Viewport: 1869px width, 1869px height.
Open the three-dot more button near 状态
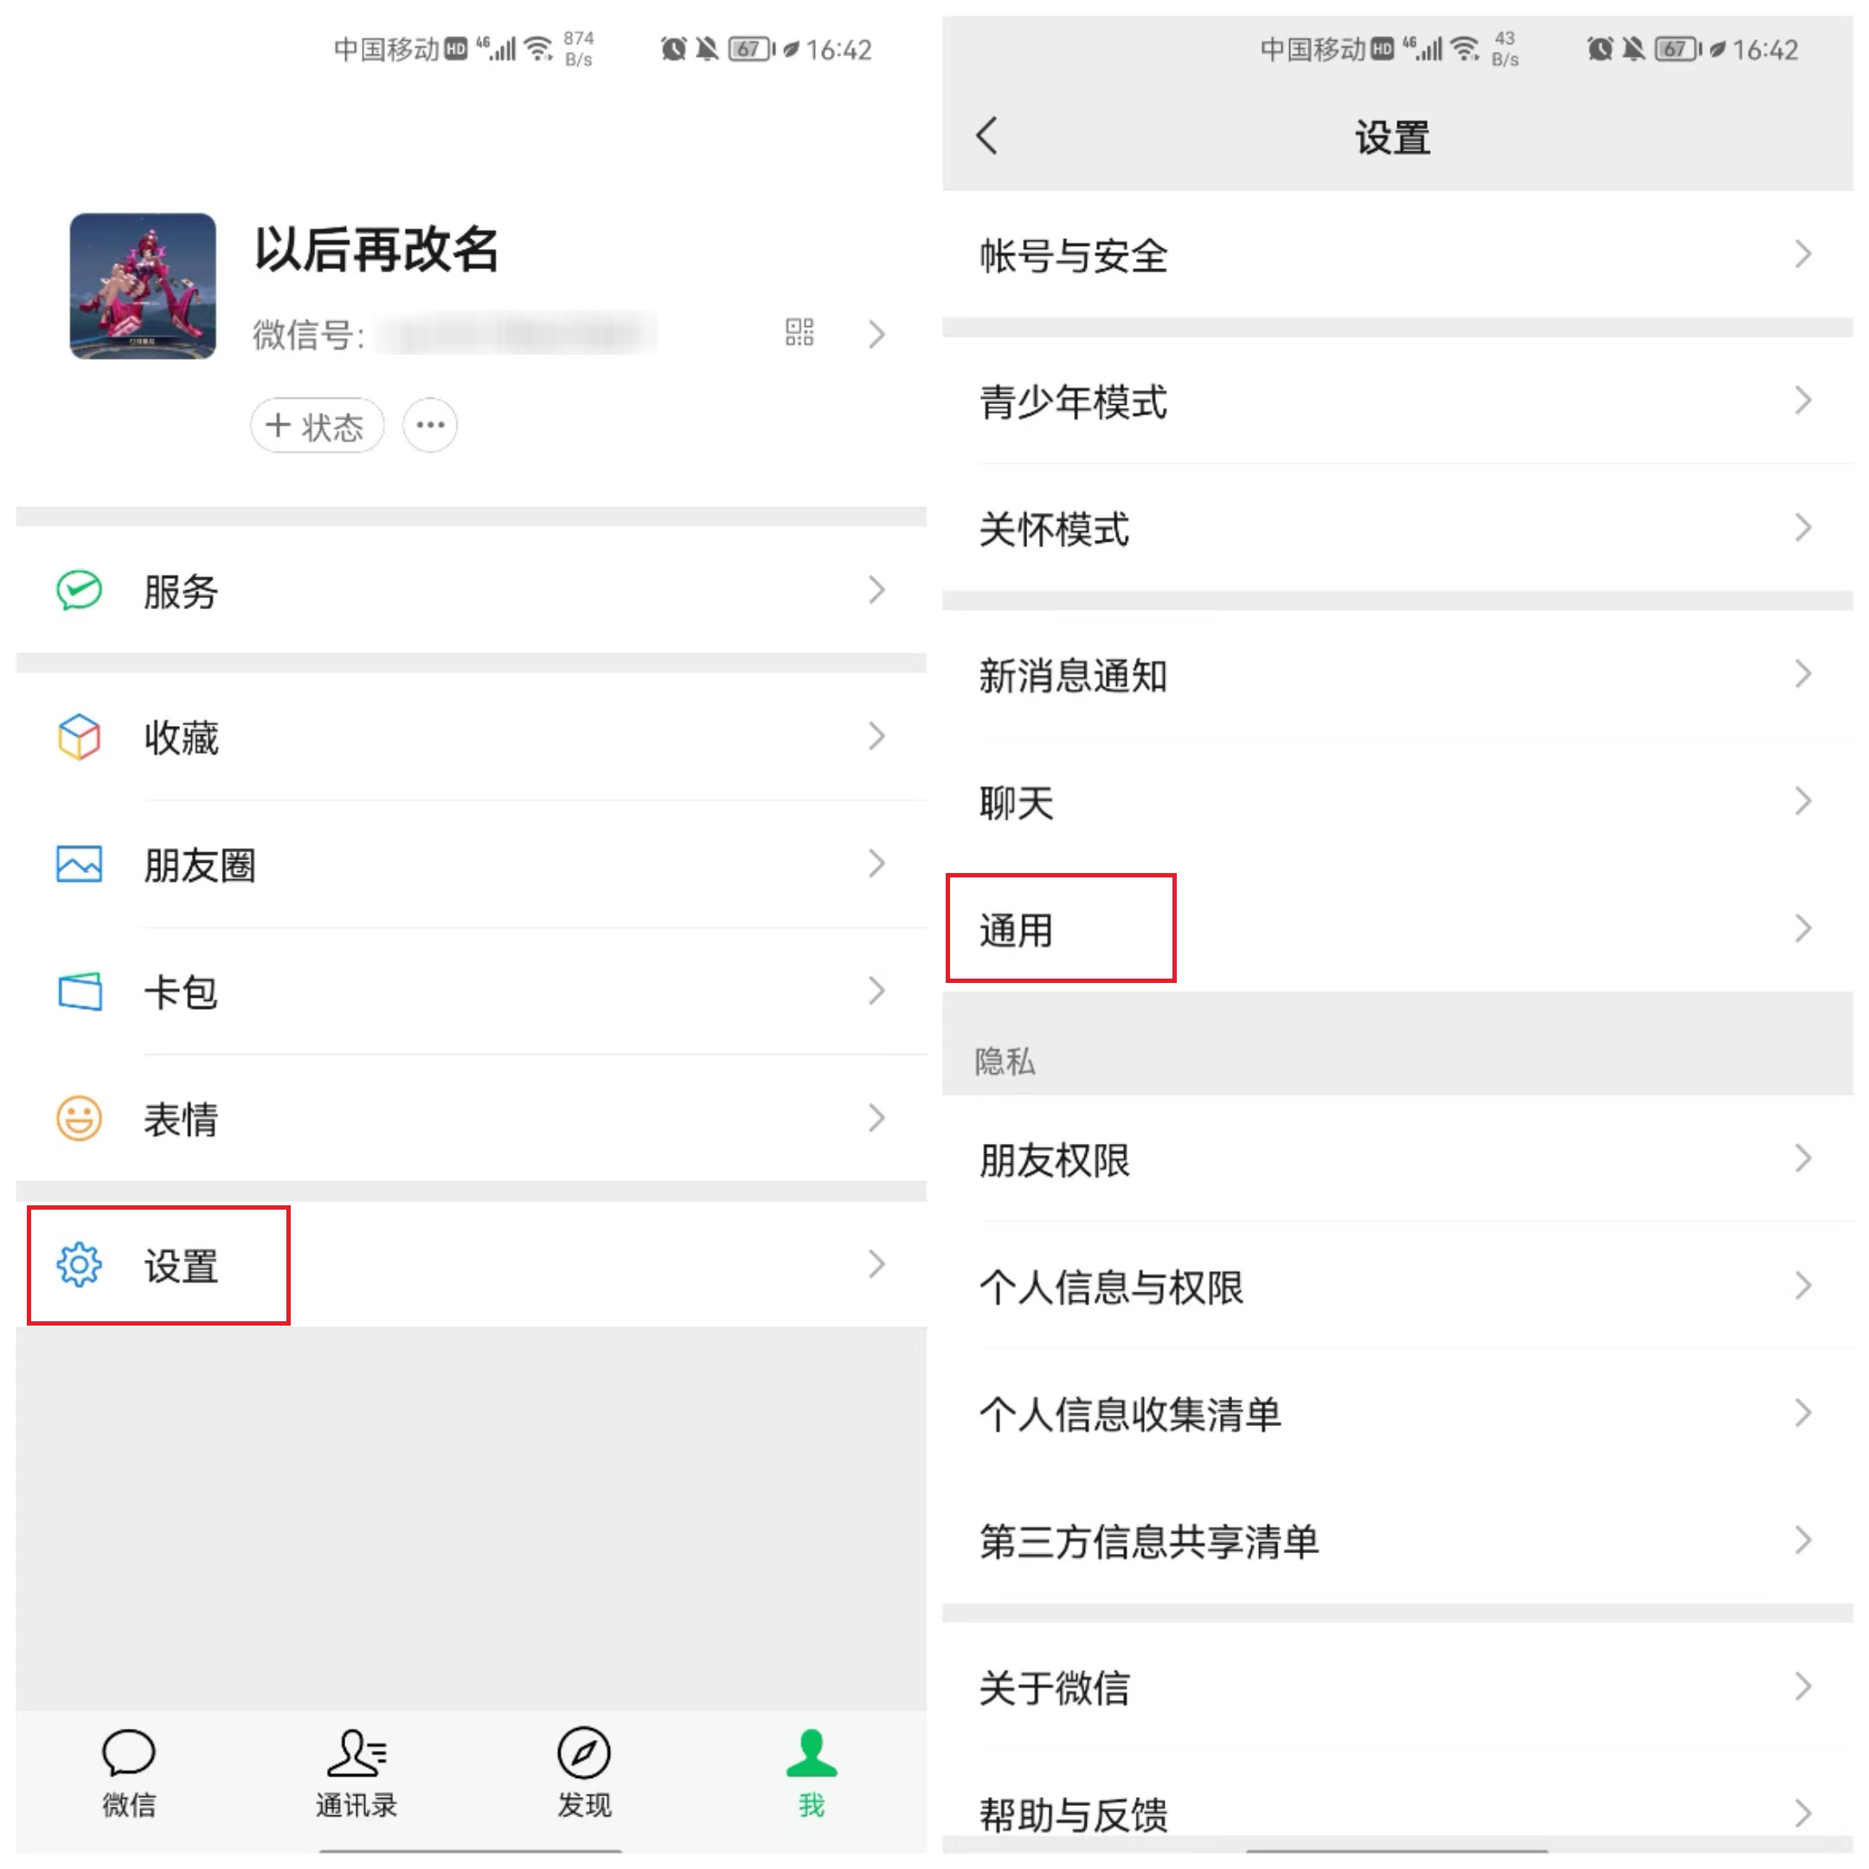click(x=431, y=425)
